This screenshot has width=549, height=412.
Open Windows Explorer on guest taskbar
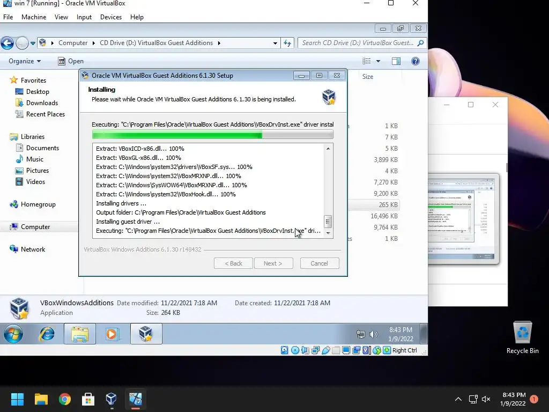click(80, 334)
